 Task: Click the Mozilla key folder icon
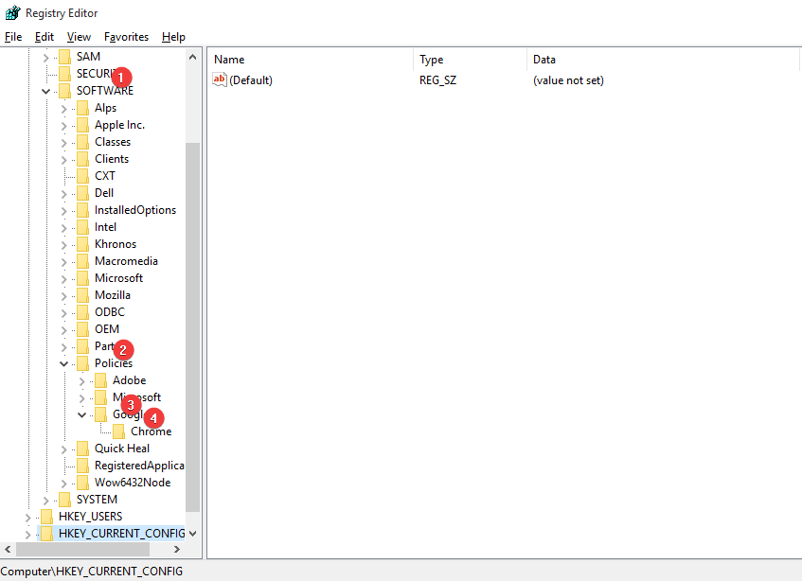click(x=83, y=295)
